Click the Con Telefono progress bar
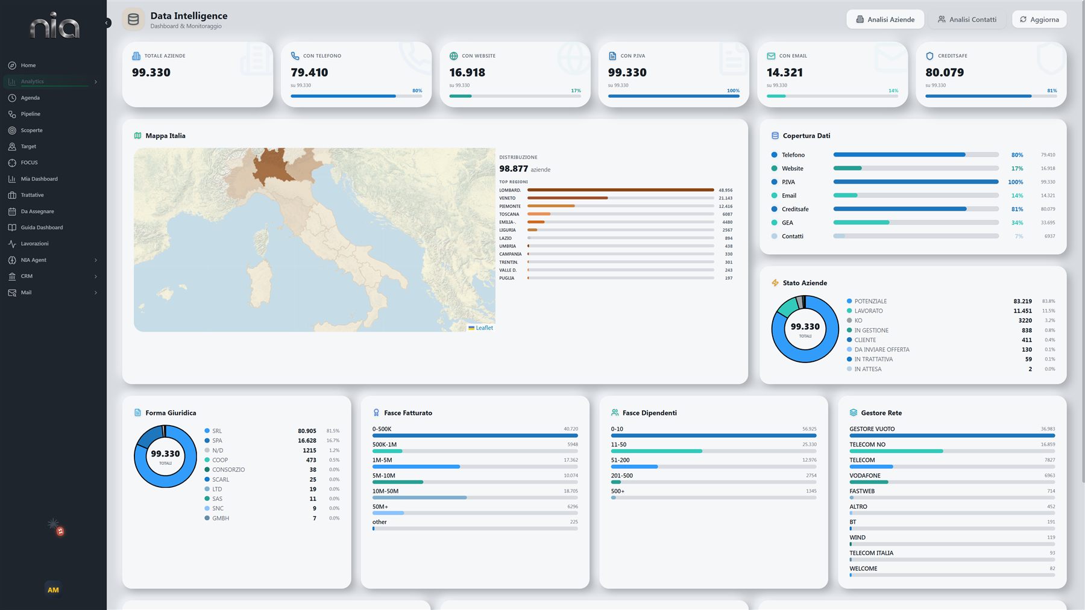Viewport: 1085px width, 610px height. tap(356, 96)
